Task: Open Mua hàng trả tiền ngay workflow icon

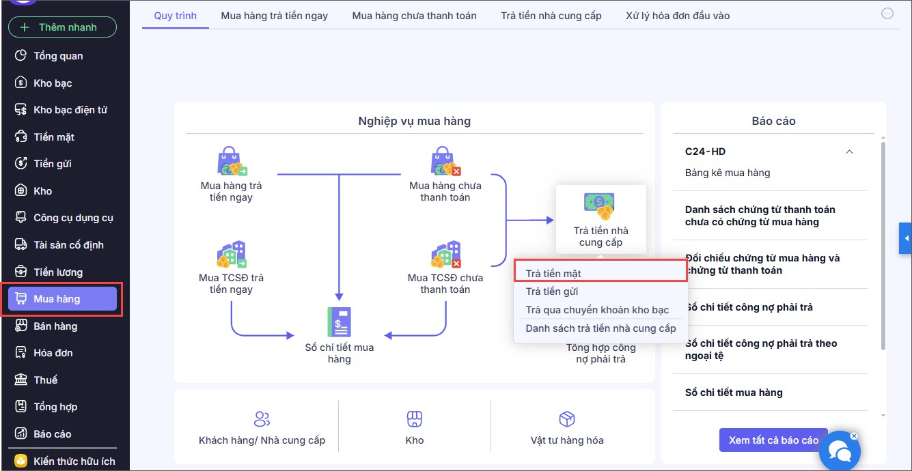Action: (232, 162)
